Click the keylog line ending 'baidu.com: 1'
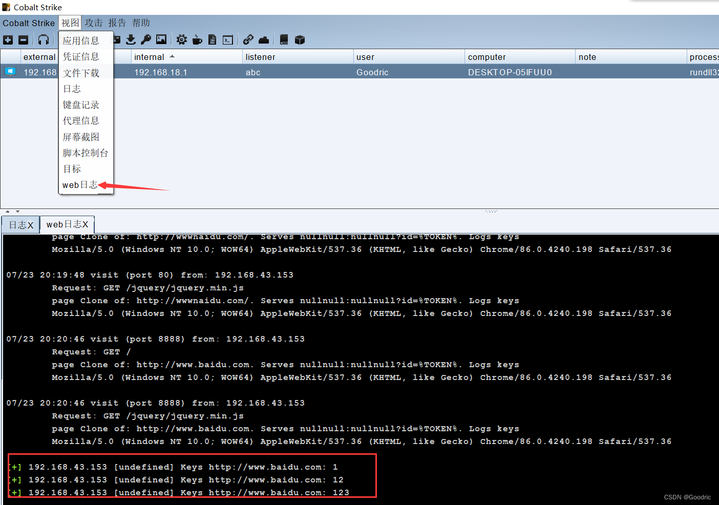The height and width of the screenshot is (505, 719). point(173,467)
